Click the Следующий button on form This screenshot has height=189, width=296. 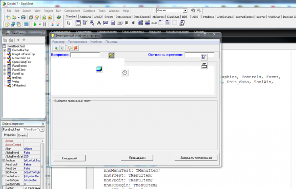pyautogui.click(x=69, y=158)
